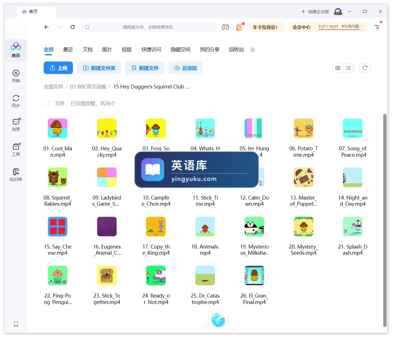This screenshot has height=339, width=393.
Task: Click the 新建文件 button
Action: click(x=145, y=68)
